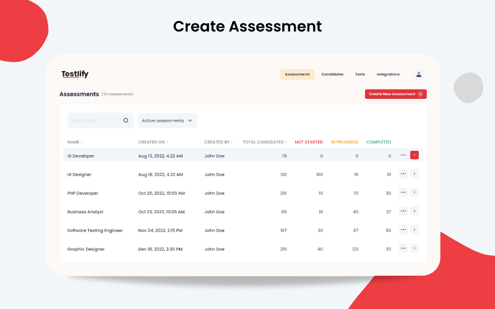This screenshot has width=495, height=309.
Task: Click the Aug 13, 2022 date cell
Action: (x=160, y=156)
